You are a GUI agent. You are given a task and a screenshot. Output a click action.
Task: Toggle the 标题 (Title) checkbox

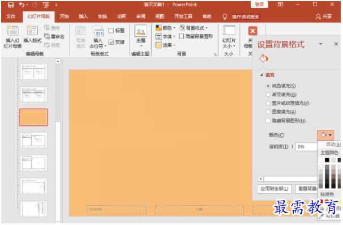click(x=111, y=31)
